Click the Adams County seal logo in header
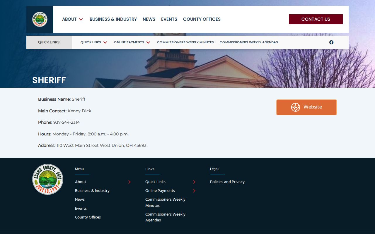The width and height of the screenshot is (375, 234). coord(40,19)
